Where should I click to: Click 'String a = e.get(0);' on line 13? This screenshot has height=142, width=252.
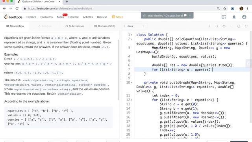[179, 104]
